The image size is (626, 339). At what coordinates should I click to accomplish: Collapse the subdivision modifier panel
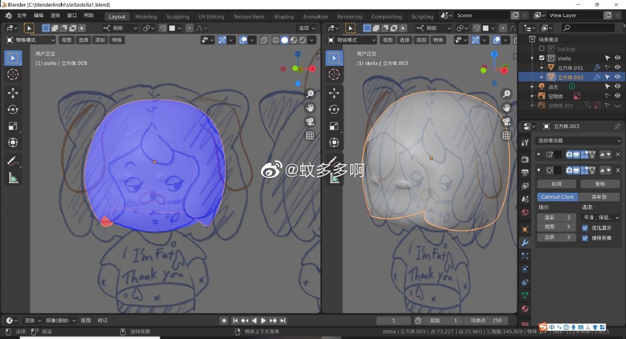(x=539, y=170)
